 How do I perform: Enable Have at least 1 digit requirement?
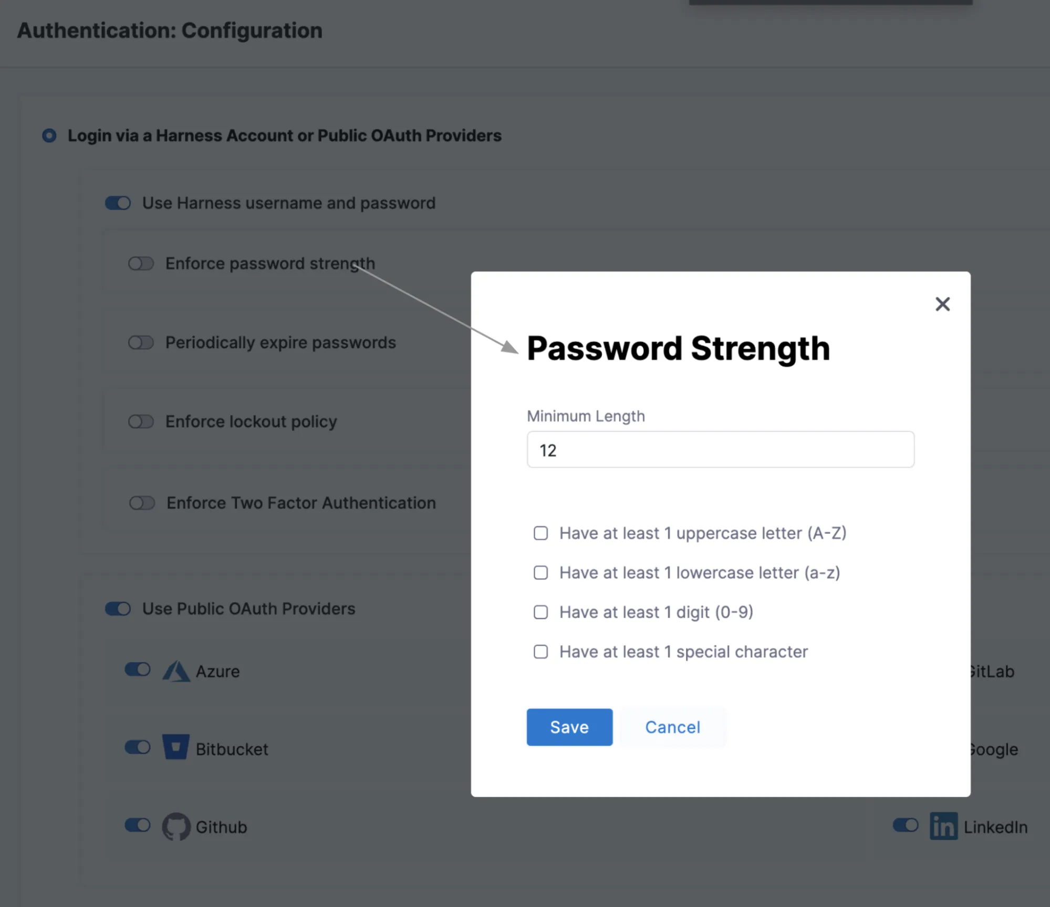click(x=540, y=612)
